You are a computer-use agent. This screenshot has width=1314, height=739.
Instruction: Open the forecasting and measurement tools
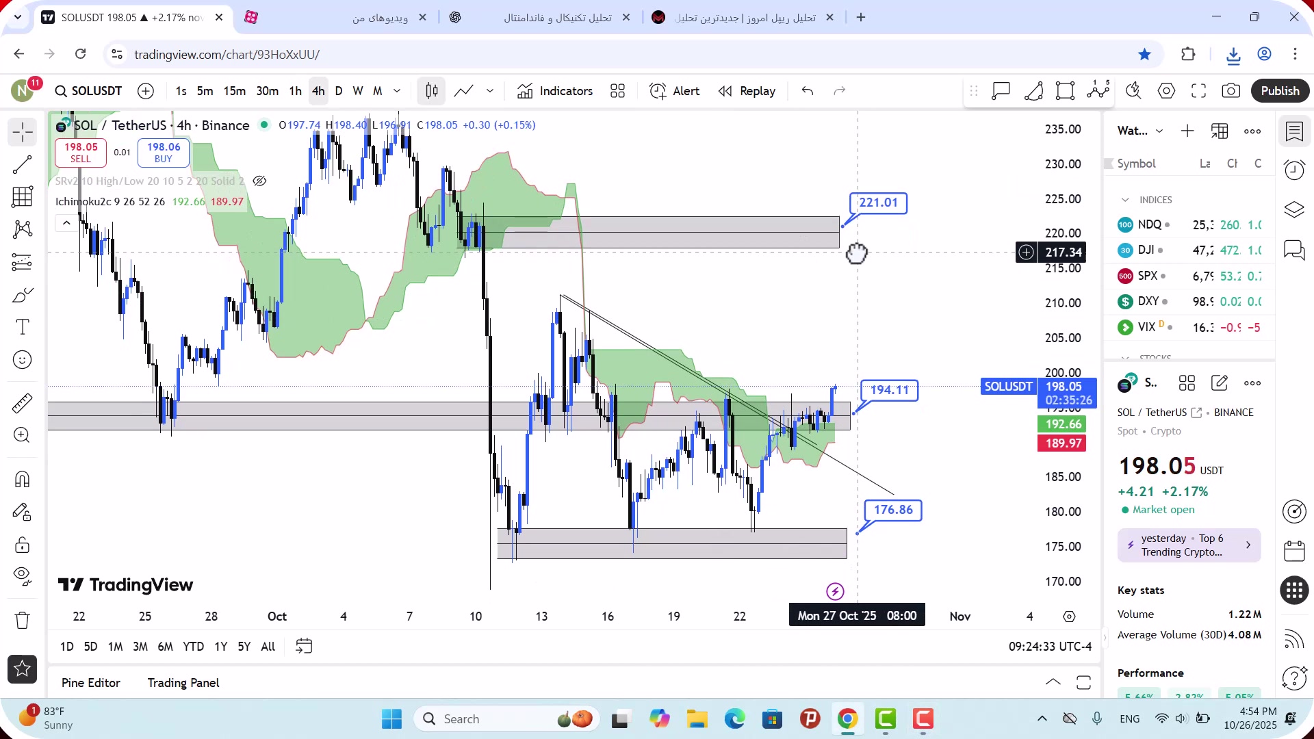[22, 262]
